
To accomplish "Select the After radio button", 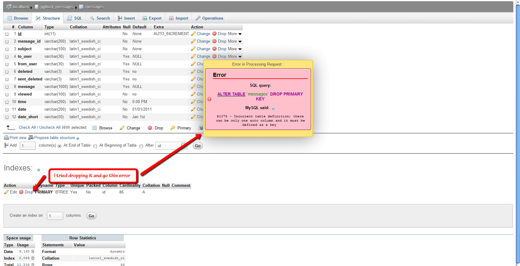I will (141, 146).
